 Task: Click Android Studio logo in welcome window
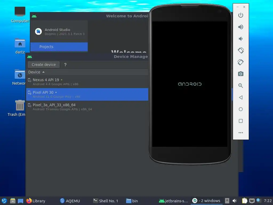coord(38,31)
